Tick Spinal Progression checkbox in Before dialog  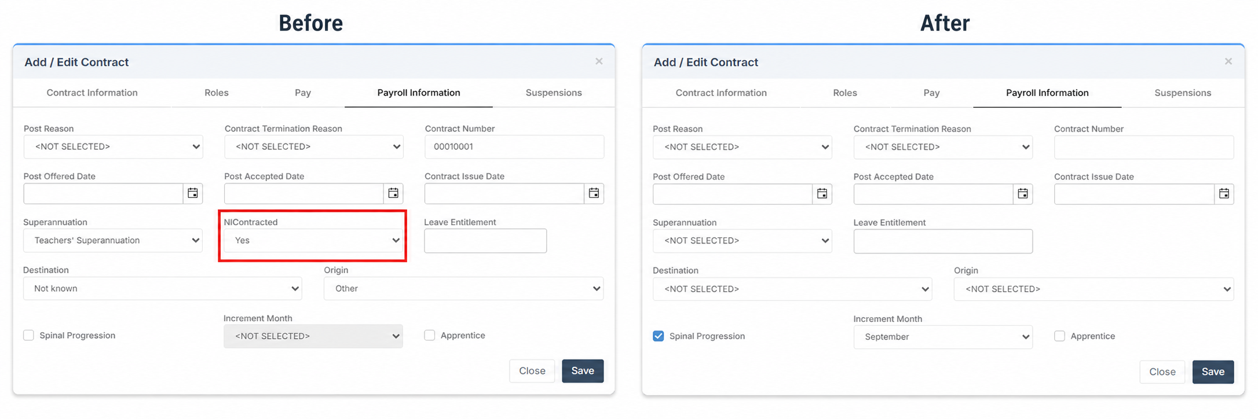[28, 335]
